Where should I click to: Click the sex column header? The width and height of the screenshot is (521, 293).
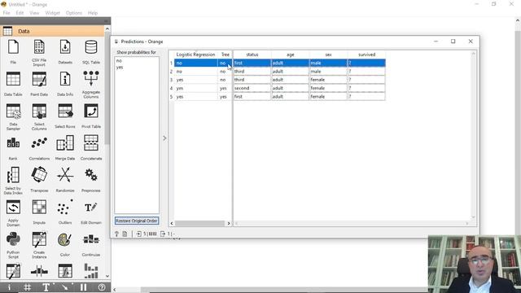328,55
